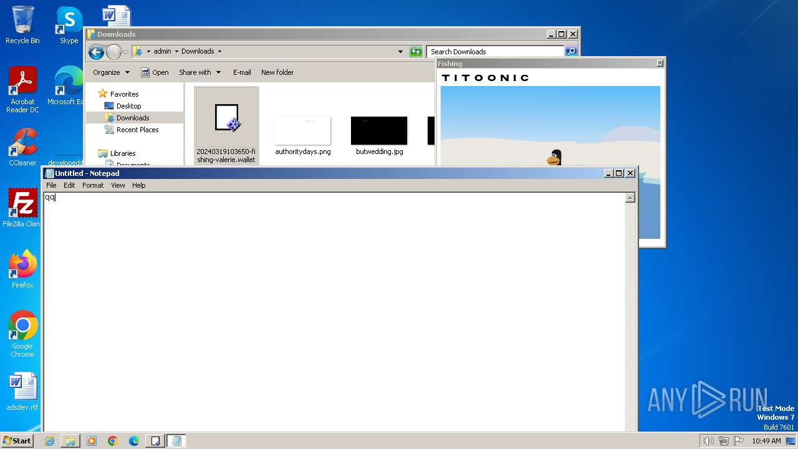Create a New folder in Downloads

(277, 72)
